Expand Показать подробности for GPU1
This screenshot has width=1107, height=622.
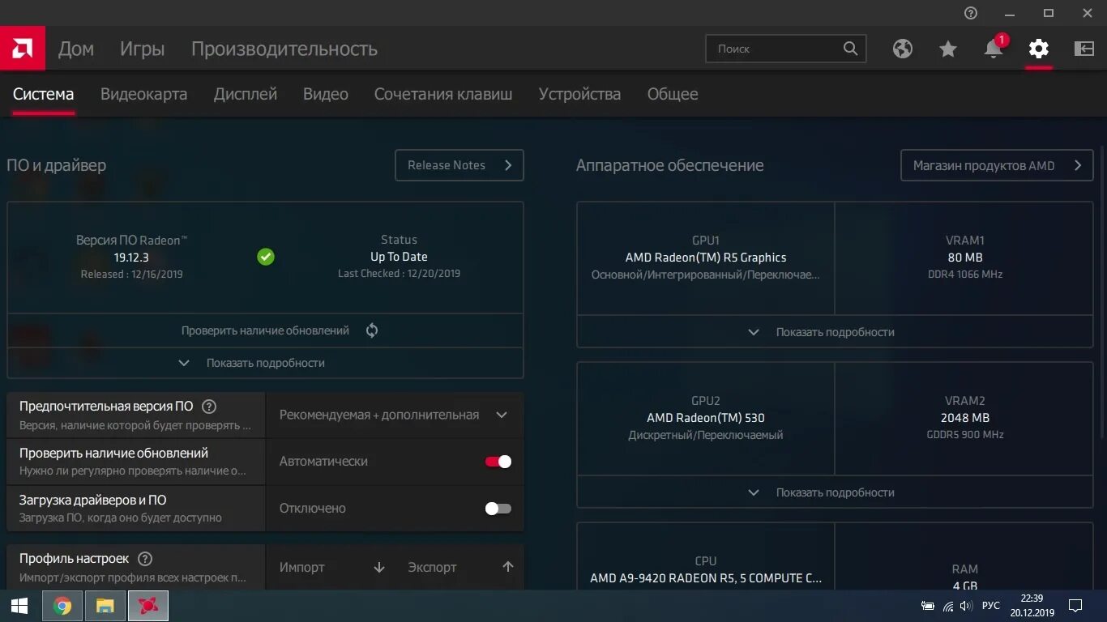coord(835,332)
